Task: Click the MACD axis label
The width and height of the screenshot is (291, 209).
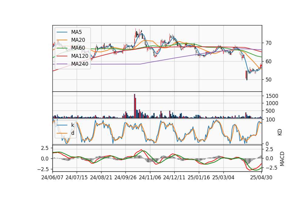Action: (x=282, y=159)
